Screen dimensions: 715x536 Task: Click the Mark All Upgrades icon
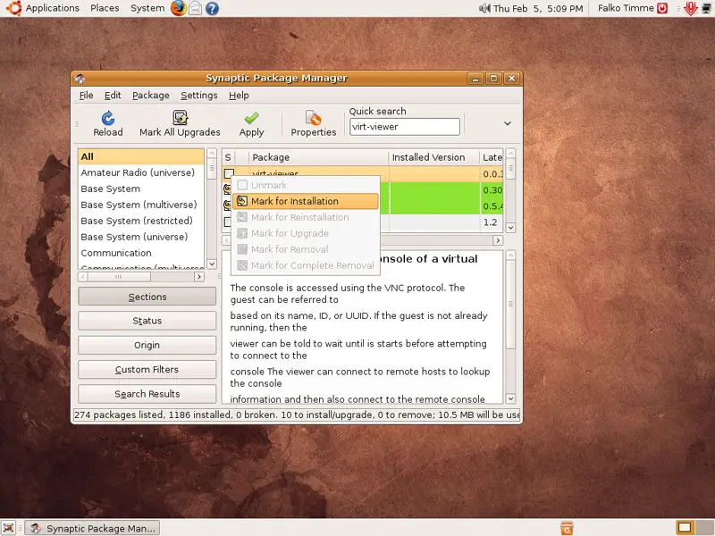(181, 118)
